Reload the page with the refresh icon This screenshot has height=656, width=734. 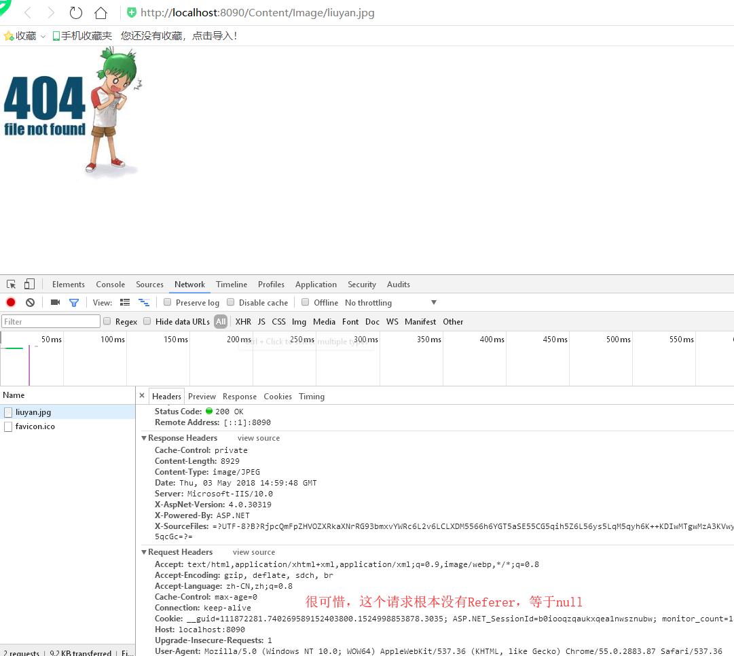pyautogui.click(x=76, y=13)
